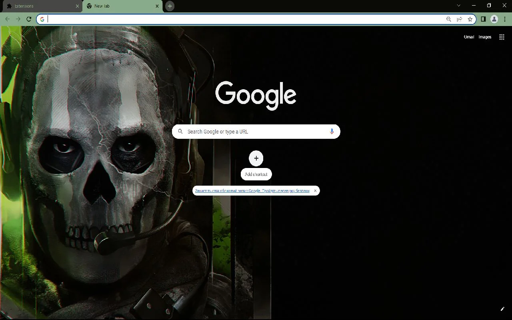This screenshot has width=512, height=320.
Task: Click the Google icon in address bar
Action: coord(42,19)
